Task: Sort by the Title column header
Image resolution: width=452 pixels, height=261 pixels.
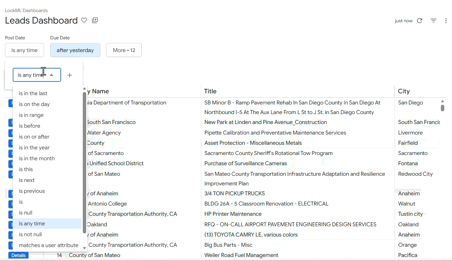Action: 210,91
